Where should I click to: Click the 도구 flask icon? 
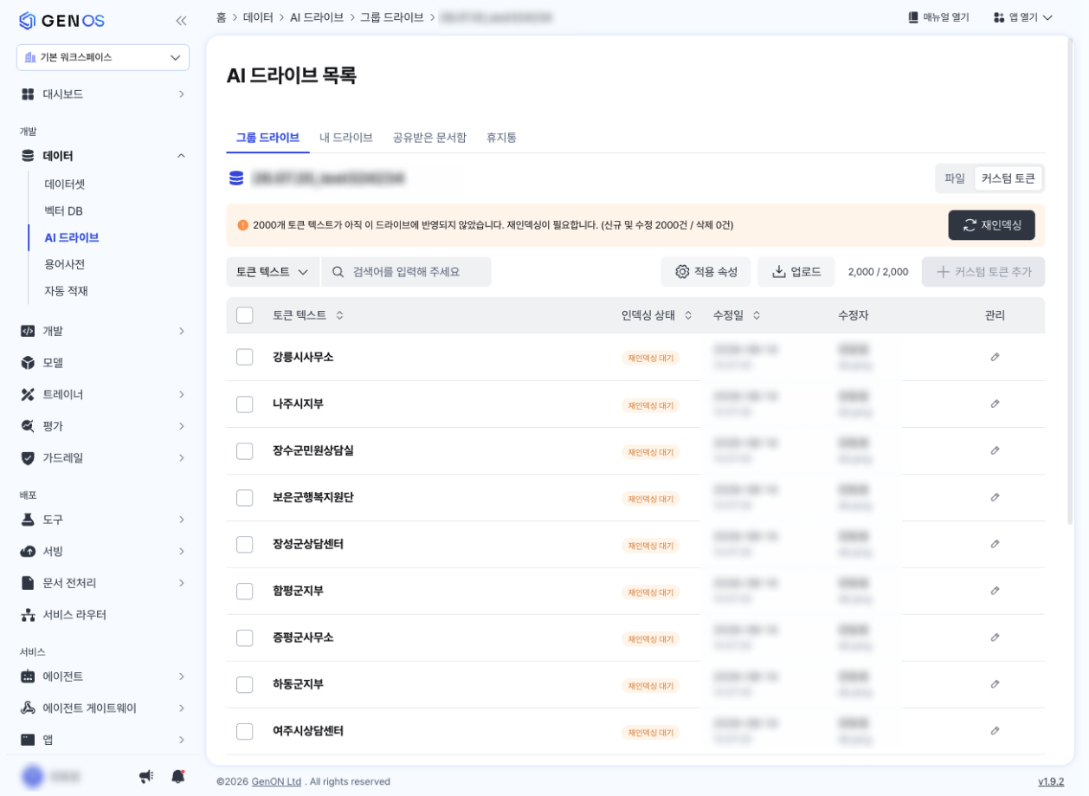coord(28,519)
